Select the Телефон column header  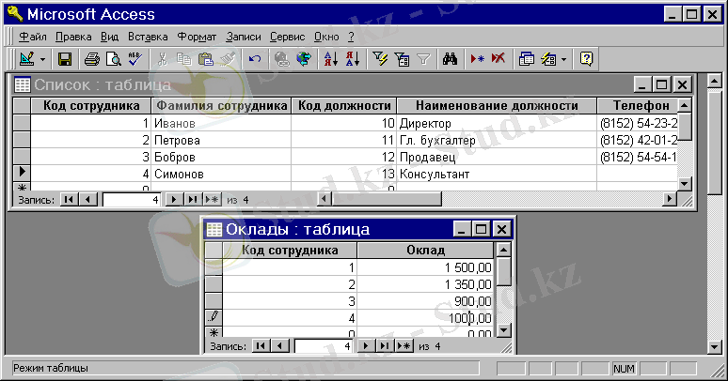click(638, 106)
